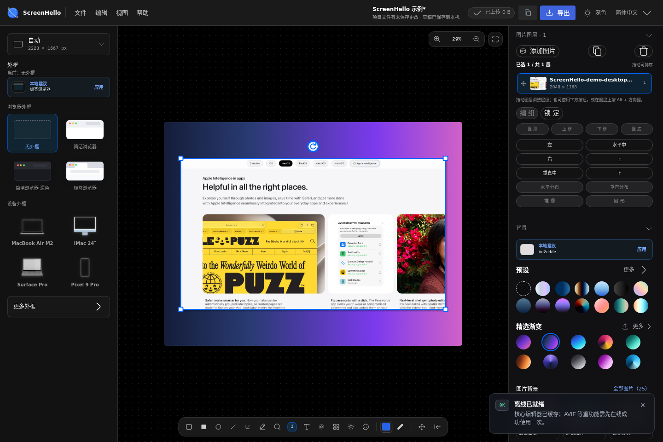Open the 简体中文 language dropdown
Screen dimensions: 663x442
tap(633, 13)
